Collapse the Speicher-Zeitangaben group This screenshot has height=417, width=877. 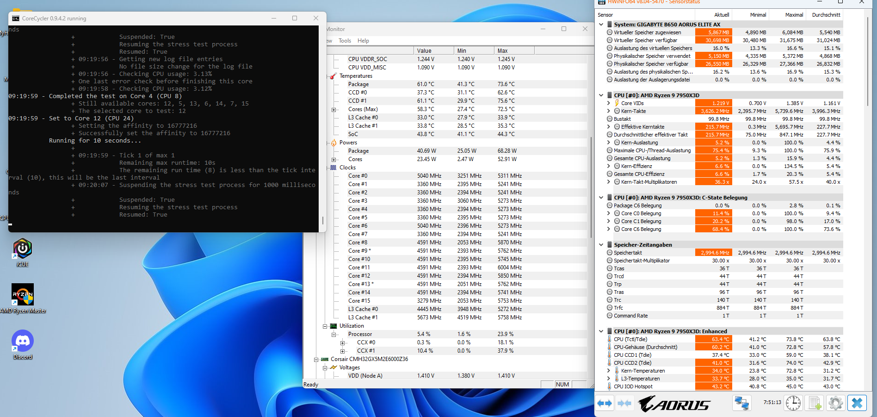pos(601,245)
